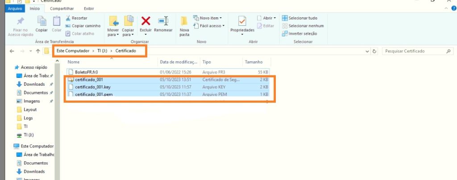Expand the Novo item dropdown
The width and height of the screenshot is (457, 180).
click(208, 18)
